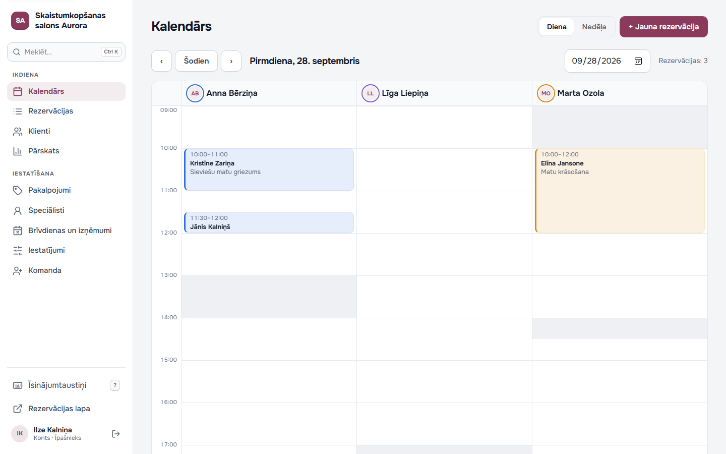The image size is (726, 454).
Task: Go to the next day arrow
Action: [x=231, y=61]
